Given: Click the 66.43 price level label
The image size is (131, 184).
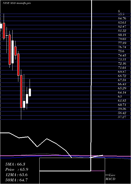Looking at the screenshot, I should click(122, 84).
